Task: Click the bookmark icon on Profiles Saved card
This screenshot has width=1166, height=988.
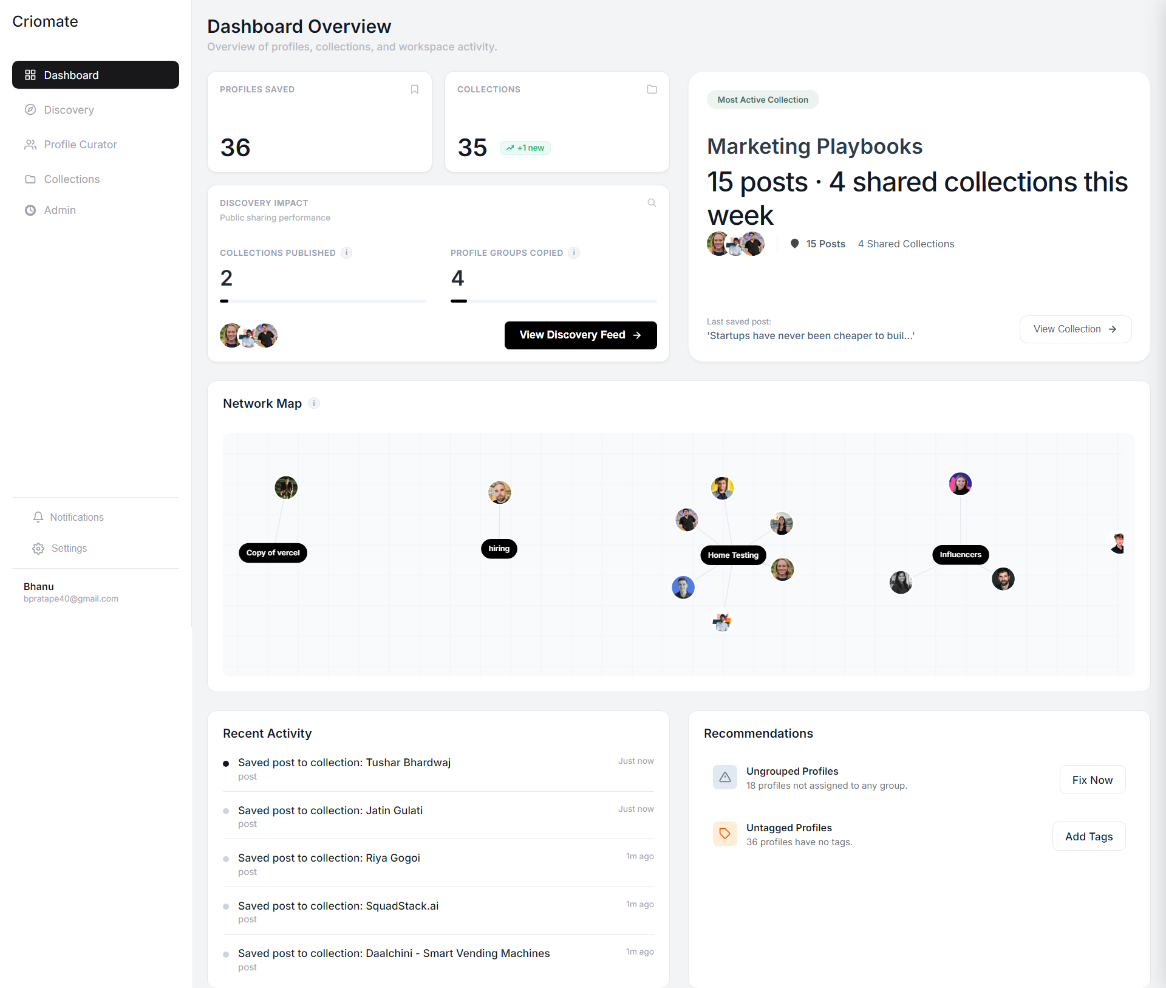Action: 414,89
